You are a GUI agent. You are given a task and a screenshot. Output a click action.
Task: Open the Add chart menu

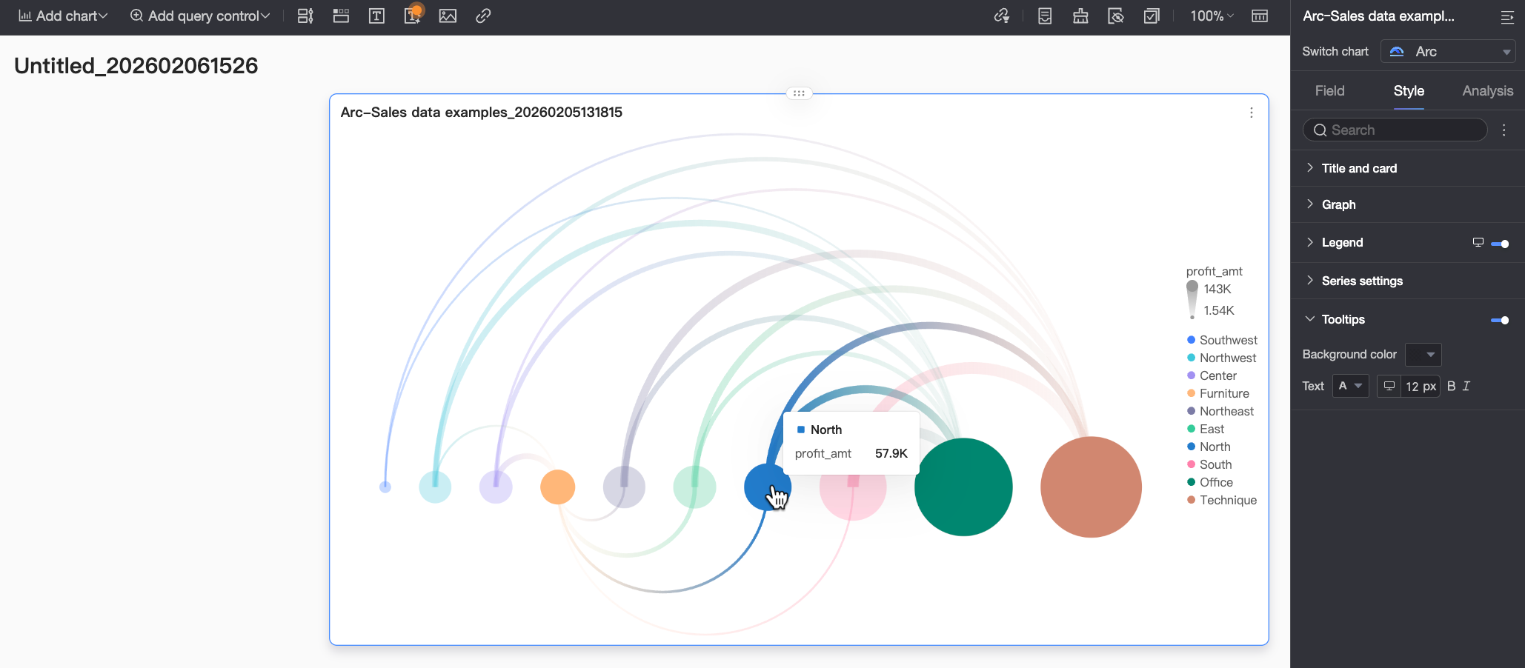coord(63,16)
